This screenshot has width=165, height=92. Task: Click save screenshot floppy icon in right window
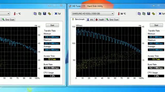148,14
